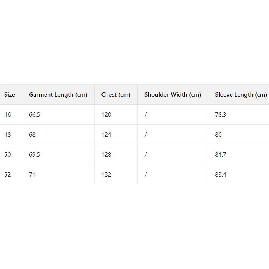The width and height of the screenshot is (269, 269).
Task: Click the Size column header
Action: pyautogui.click(x=10, y=95)
